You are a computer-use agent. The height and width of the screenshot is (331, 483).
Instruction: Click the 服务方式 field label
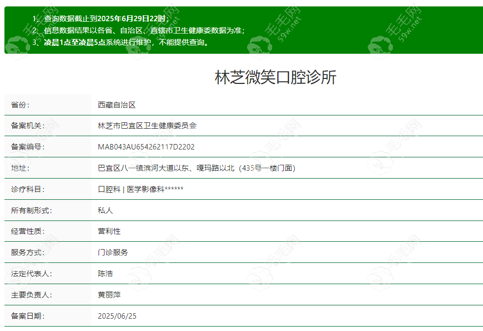[x=28, y=253]
